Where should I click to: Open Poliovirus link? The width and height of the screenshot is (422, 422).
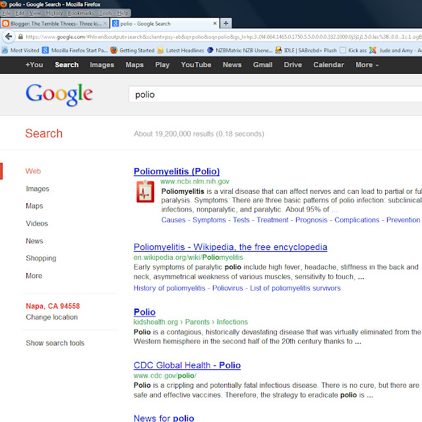227,288
